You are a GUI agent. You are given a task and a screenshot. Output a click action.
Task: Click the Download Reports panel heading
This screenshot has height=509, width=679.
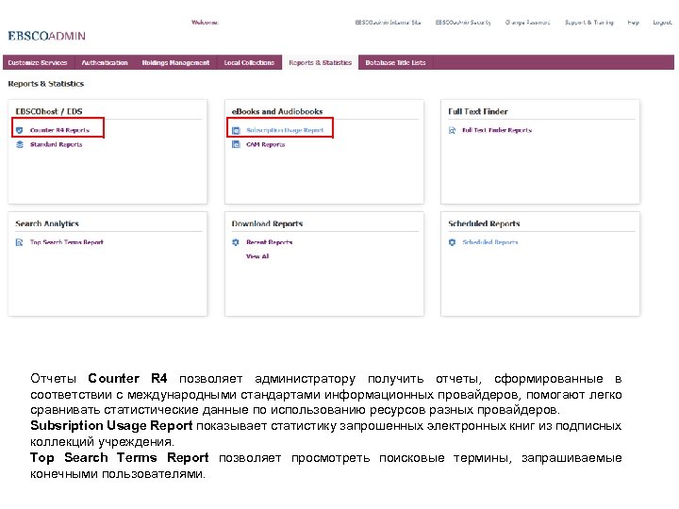point(267,223)
